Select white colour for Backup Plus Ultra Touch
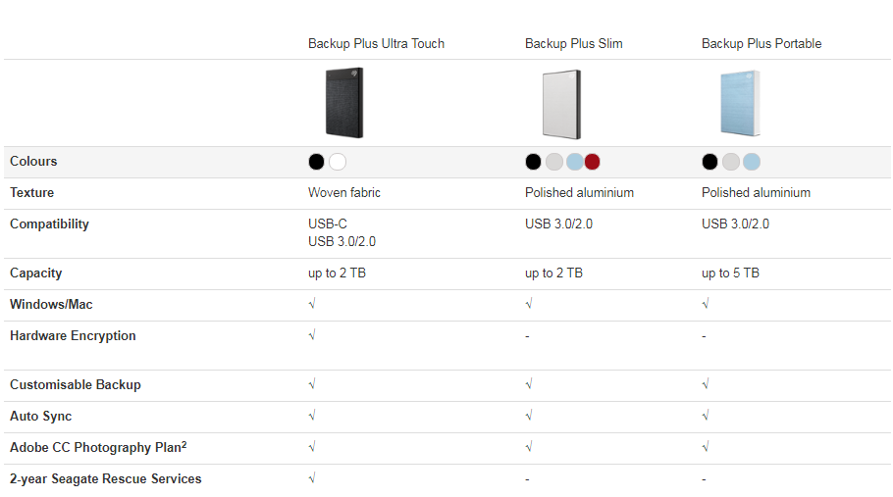The width and height of the screenshot is (893, 497). pyautogui.click(x=338, y=162)
